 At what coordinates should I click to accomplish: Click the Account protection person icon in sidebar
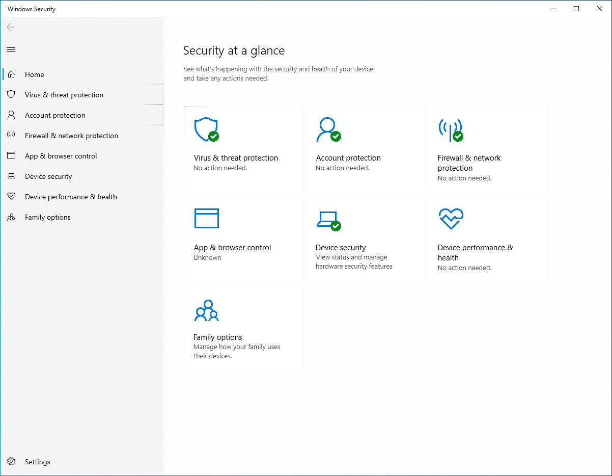point(11,115)
